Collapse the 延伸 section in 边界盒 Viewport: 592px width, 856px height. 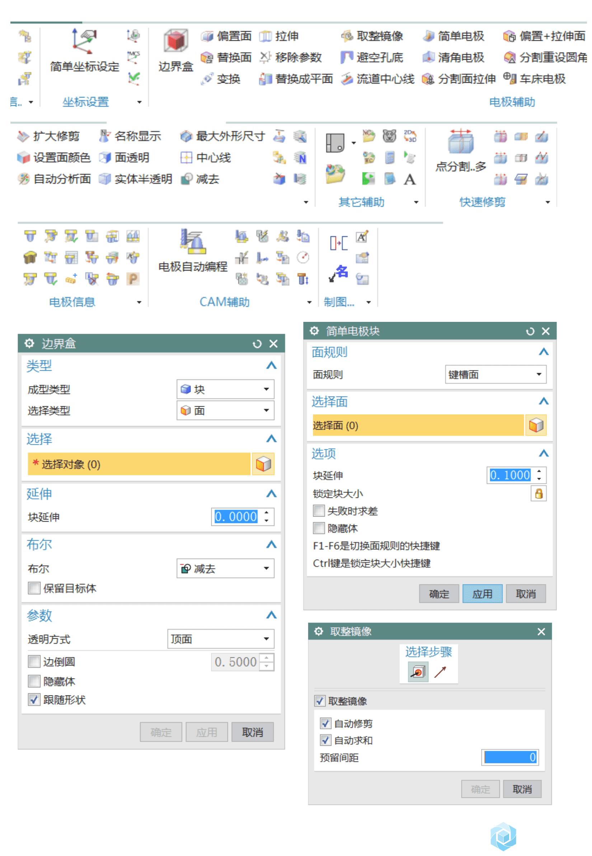click(x=272, y=494)
